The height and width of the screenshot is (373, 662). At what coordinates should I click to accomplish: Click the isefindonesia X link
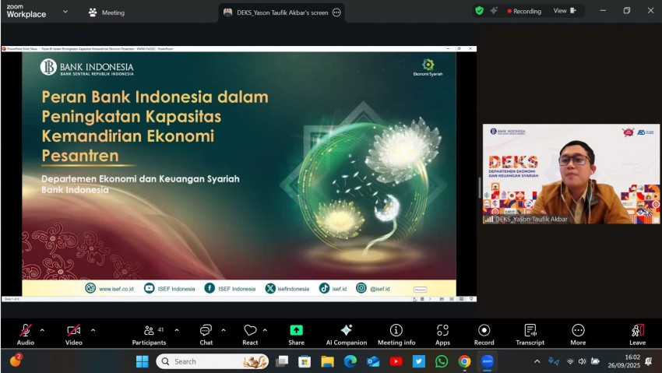(x=287, y=289)
